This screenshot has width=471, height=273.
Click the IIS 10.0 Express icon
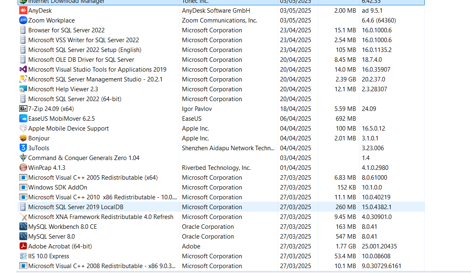[23, 256]
